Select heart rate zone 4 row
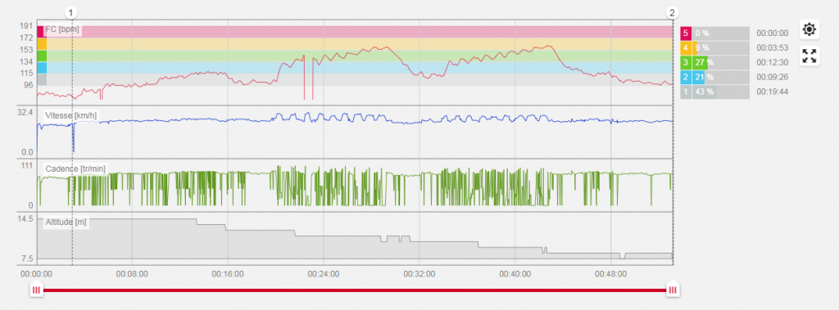 714,48
